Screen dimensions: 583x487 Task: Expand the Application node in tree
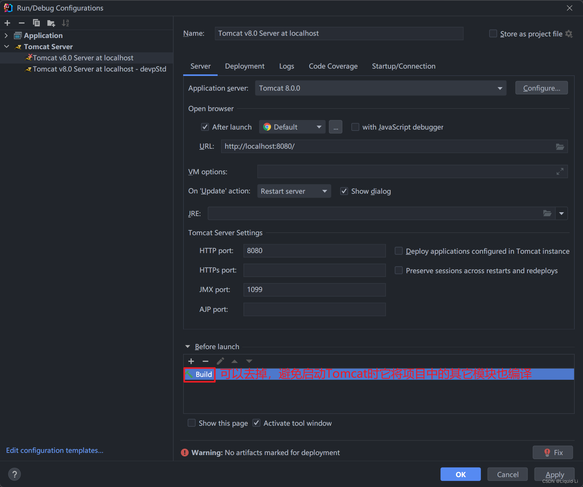tap(6, 35)
